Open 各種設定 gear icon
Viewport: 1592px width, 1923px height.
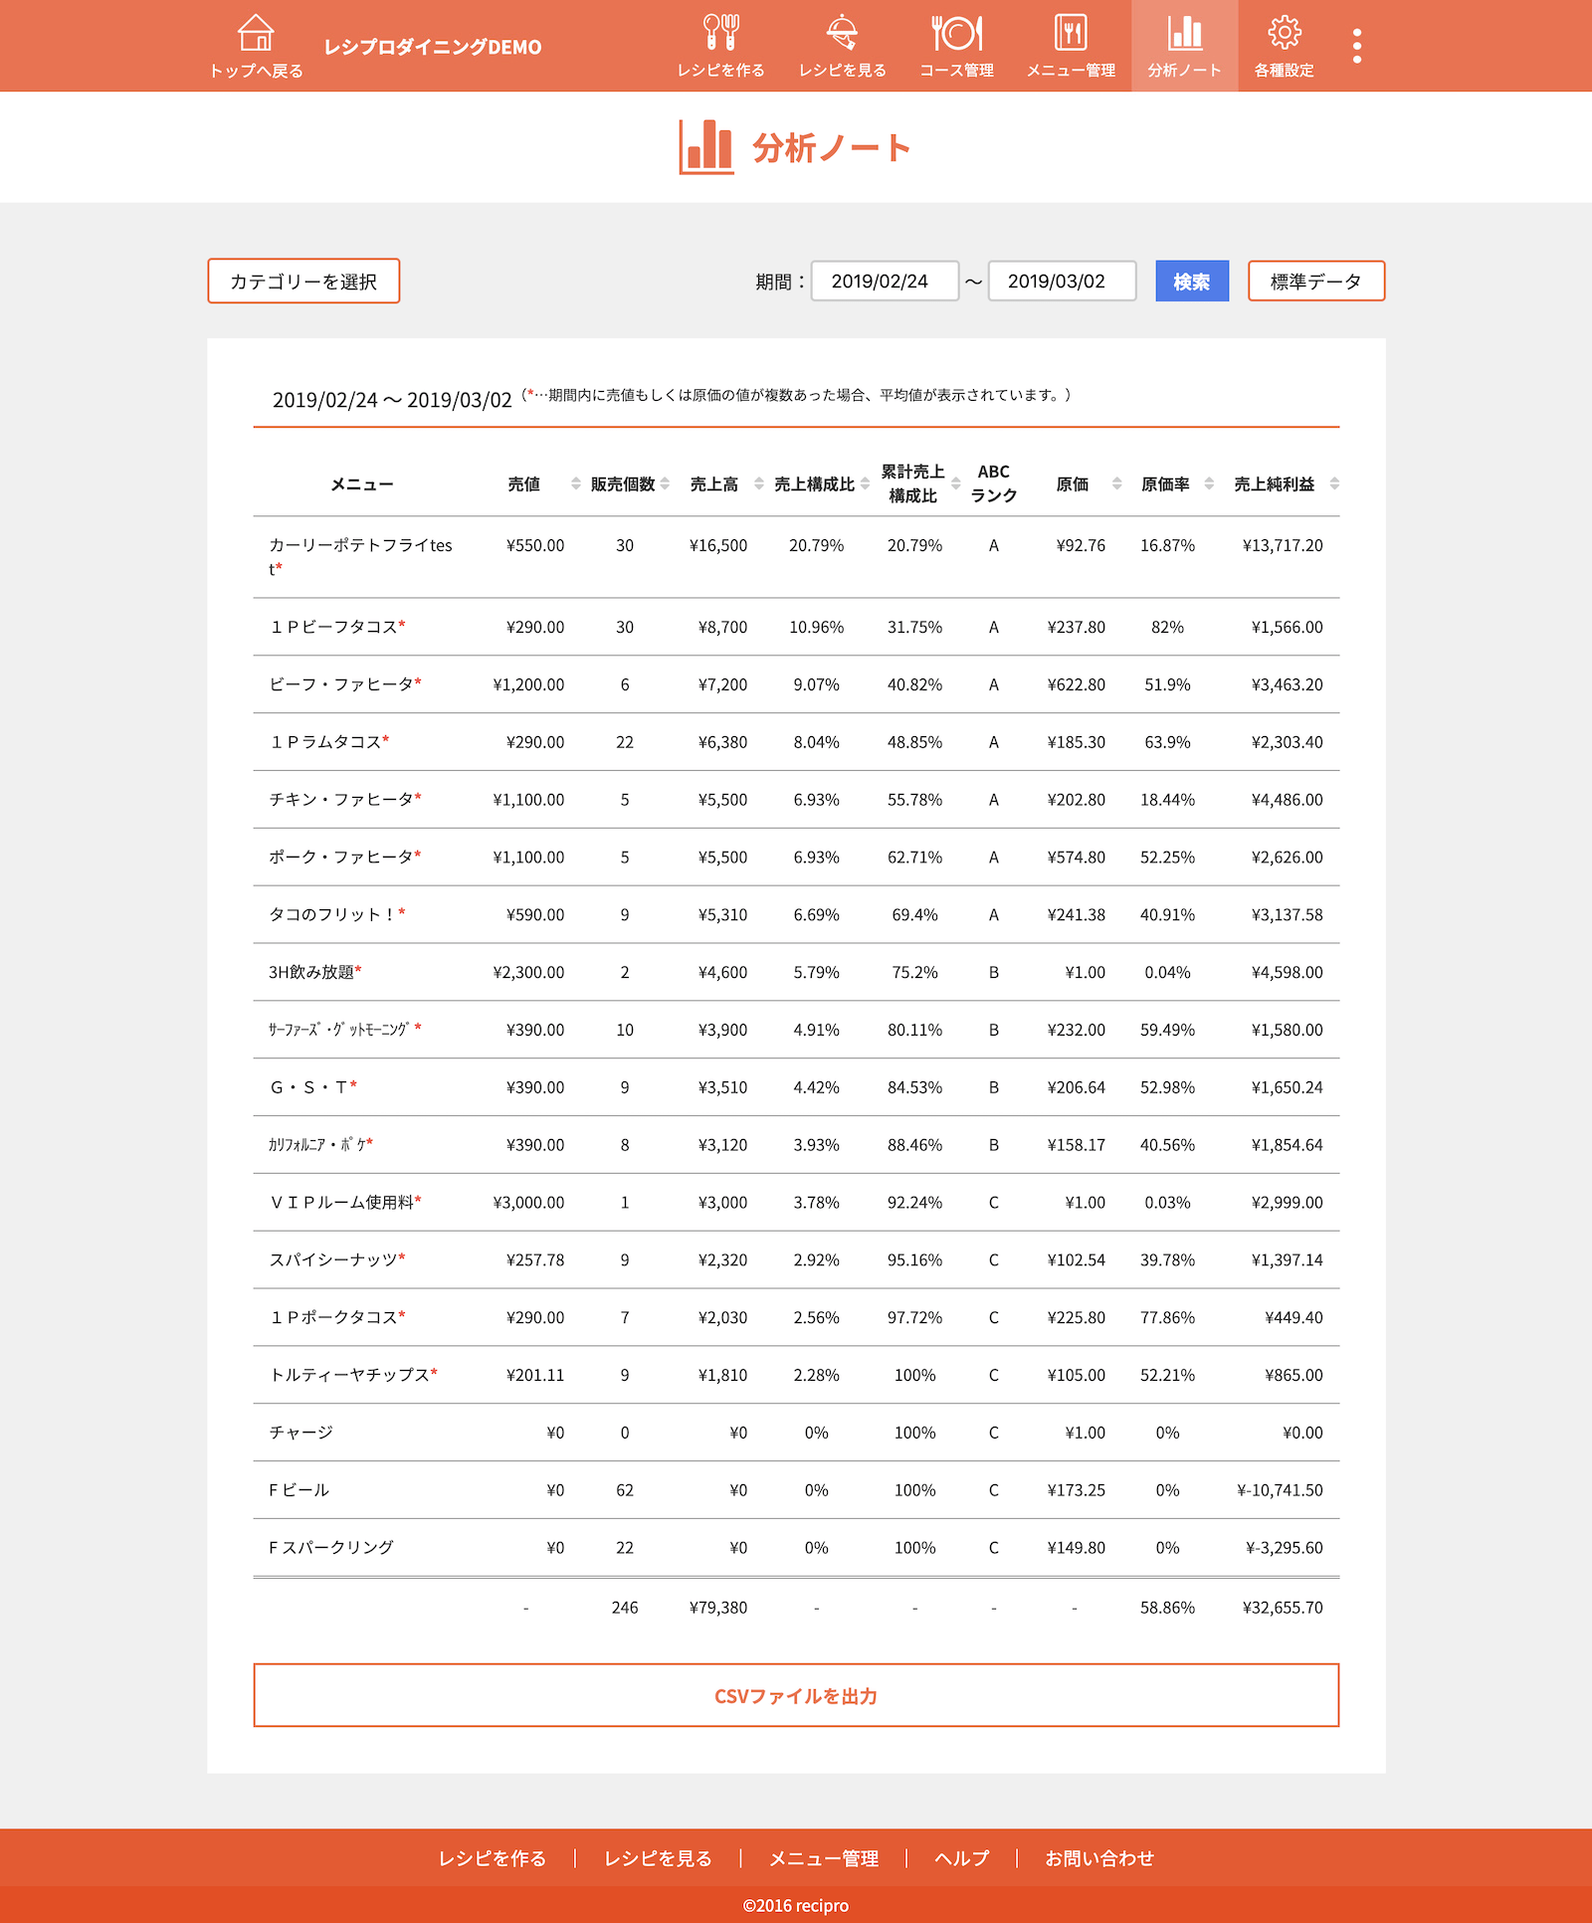pyautogui.click(x=1284, y=33)
